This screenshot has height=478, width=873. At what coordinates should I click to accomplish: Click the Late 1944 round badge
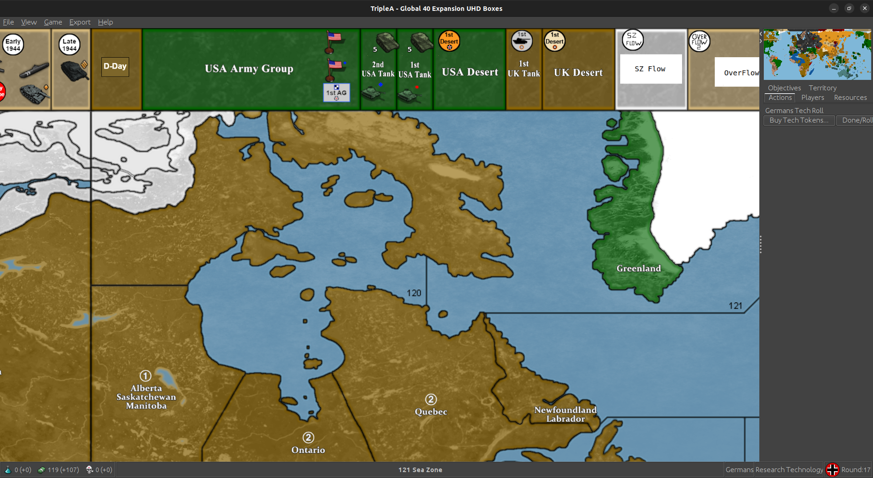click(x=69, y=44)
